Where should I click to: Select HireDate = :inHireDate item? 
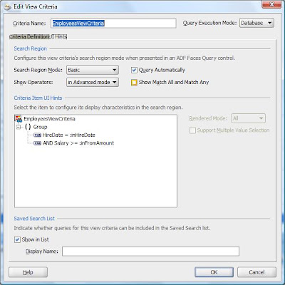[x=69, y=135]
